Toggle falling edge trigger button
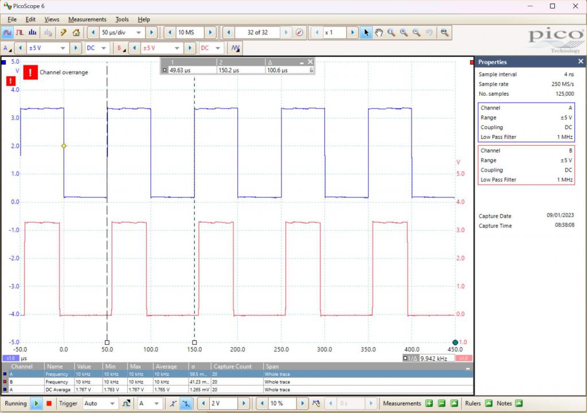Screen dimensions: 587x413 (186, 403)
